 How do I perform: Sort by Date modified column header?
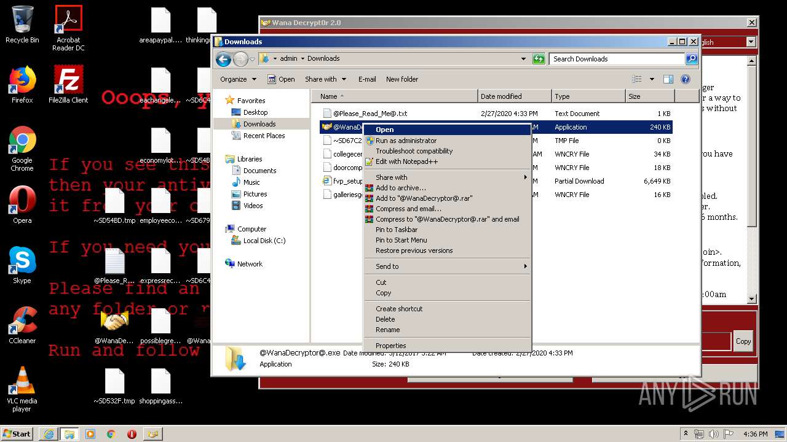[x=515, y=96]
